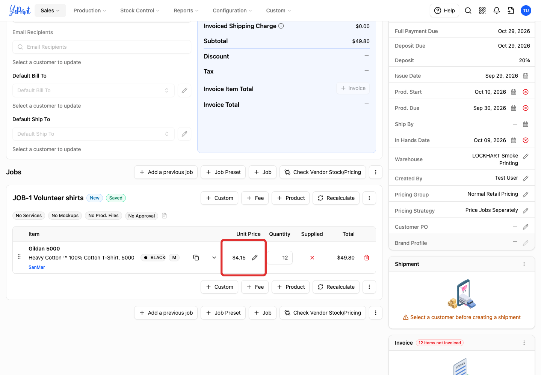
Task: Click the Supplied red X toggle
Action: click(x=312, y=258)
